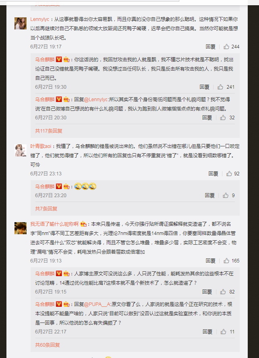Open Lennylyc's profile avatar
Image resolution: width=259 pixels, height=358 pixels.
tap(21, 23)
